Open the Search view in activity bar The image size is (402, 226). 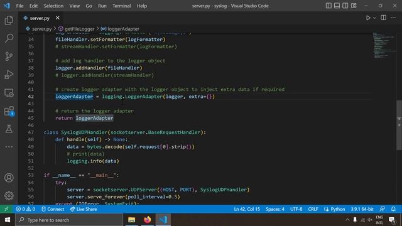click(9, 38)
